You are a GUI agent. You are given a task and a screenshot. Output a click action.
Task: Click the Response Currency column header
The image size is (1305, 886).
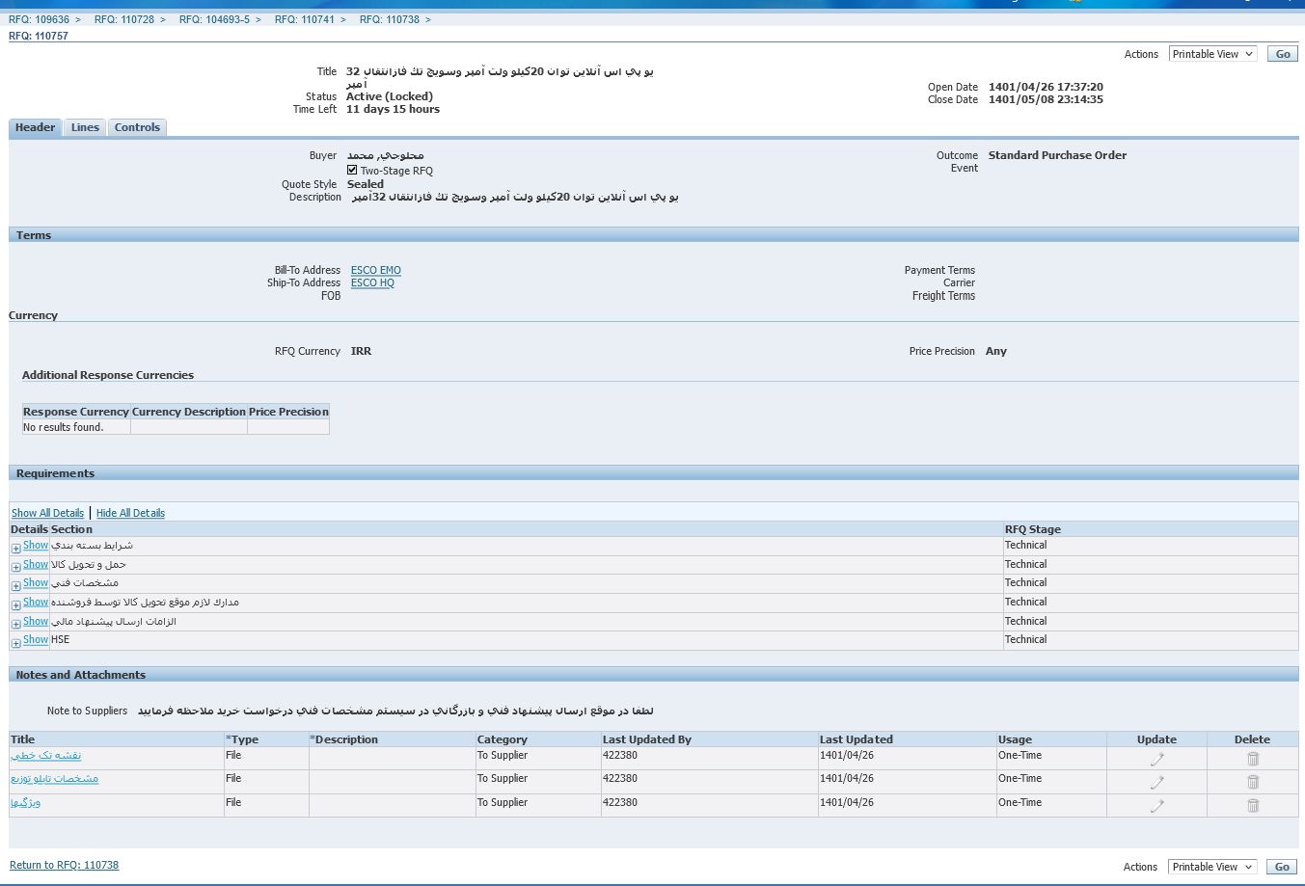tap(76, 412)
